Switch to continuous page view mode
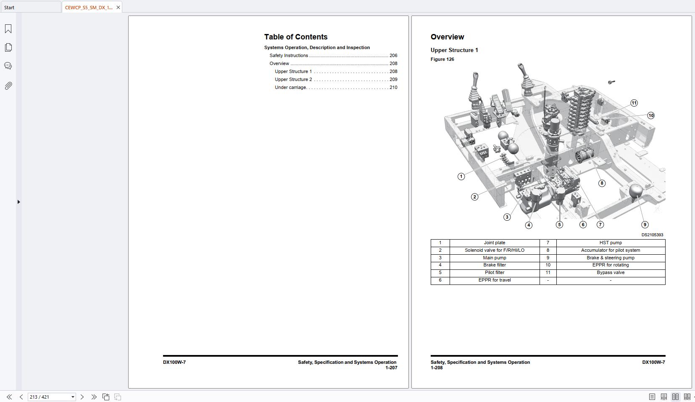The width and height of the screenshot is (695, 402). pos(664,397)
